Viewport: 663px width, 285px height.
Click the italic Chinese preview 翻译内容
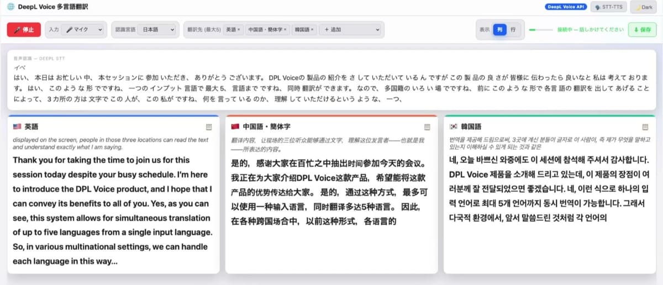coord(328,145)
